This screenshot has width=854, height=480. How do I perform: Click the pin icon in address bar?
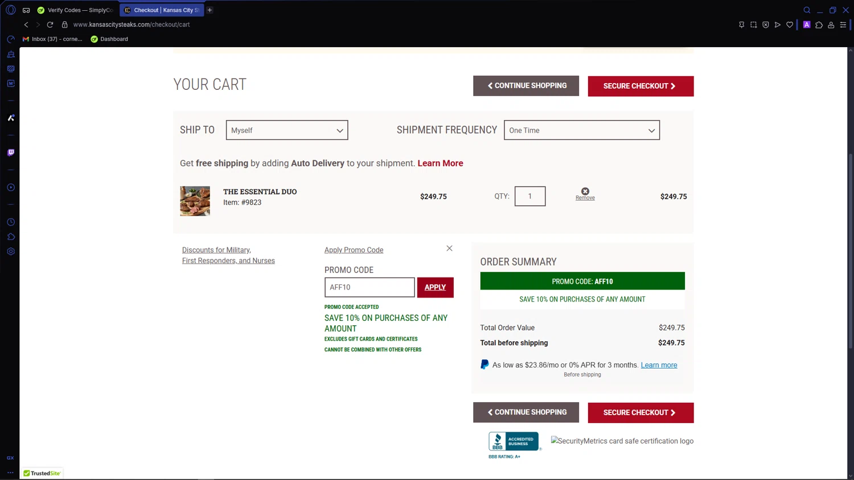click(741, 24)
